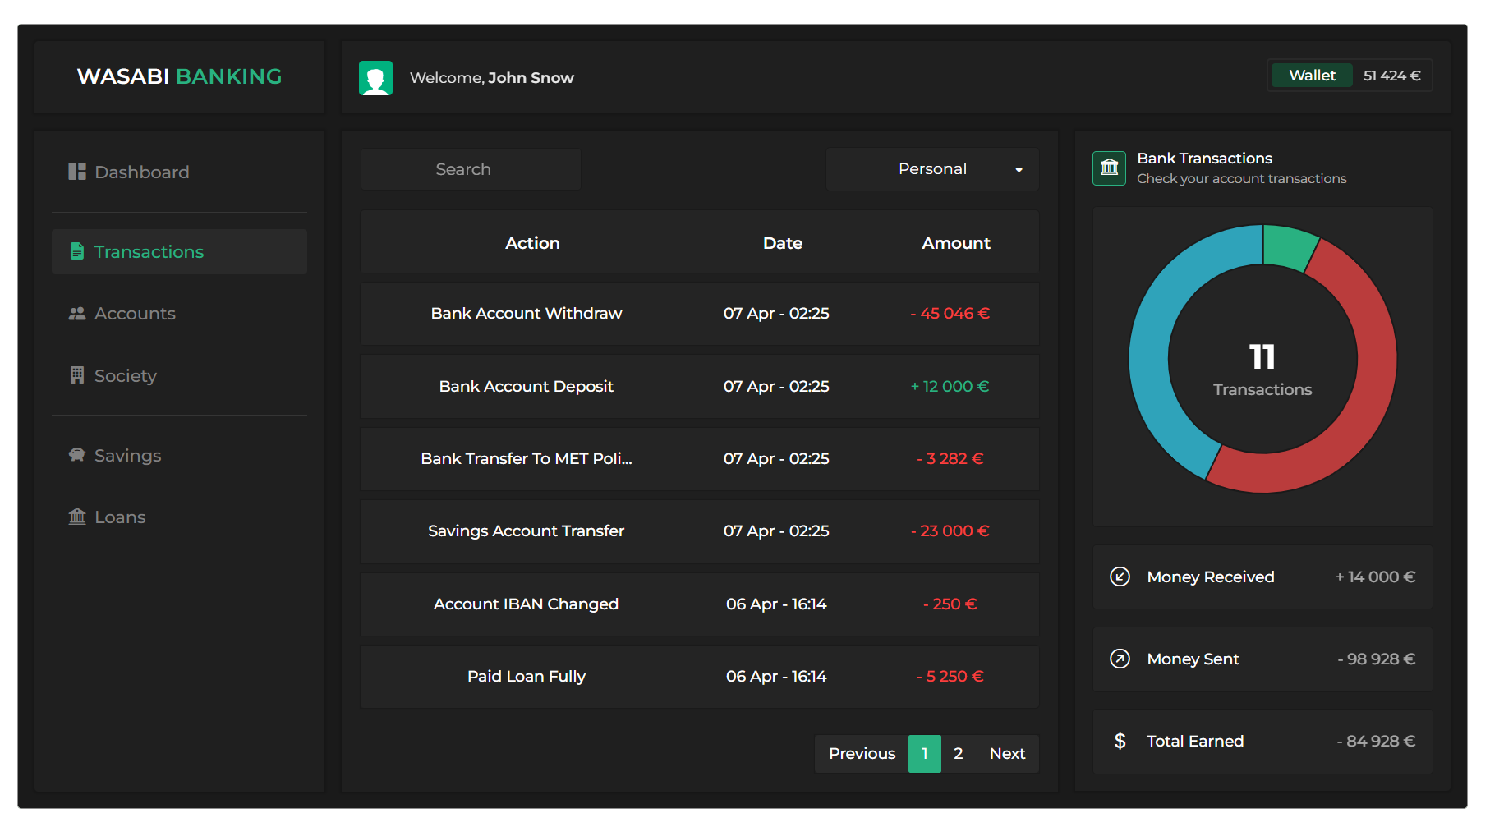Click inside the Search input field
Screen dimensions: 1490x827
470,168
